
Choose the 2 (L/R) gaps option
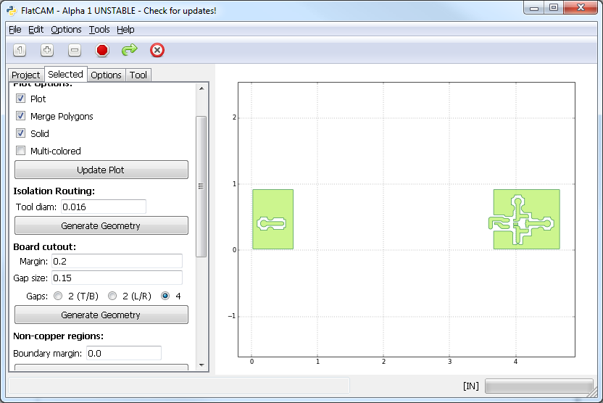112,296
